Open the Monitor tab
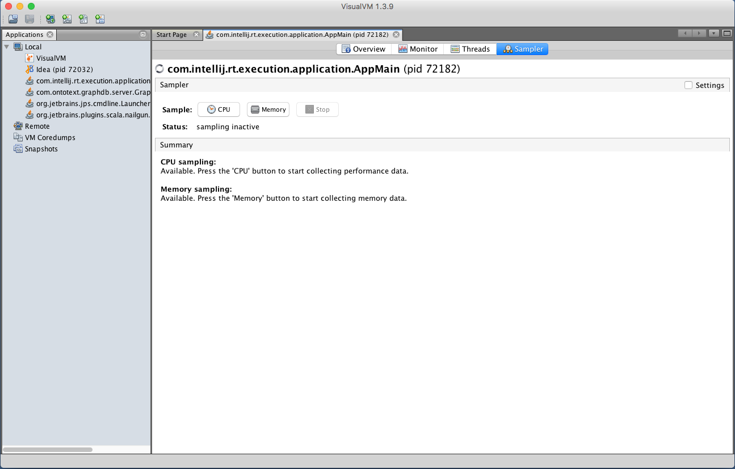Screen dimensions: 735x469 (418, 49)
